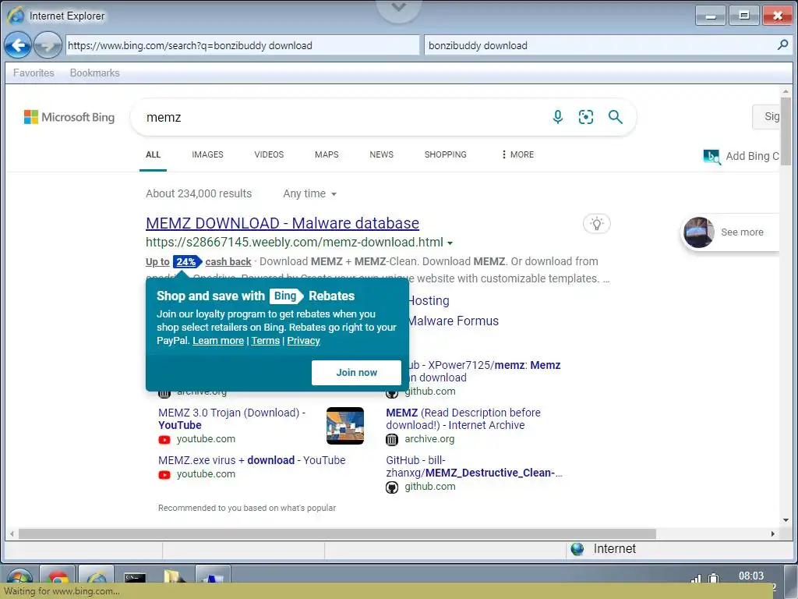Submit the Bing search with the magnifier icon
This screenshot has height=599, width=798.
click(x=616, y=117)
